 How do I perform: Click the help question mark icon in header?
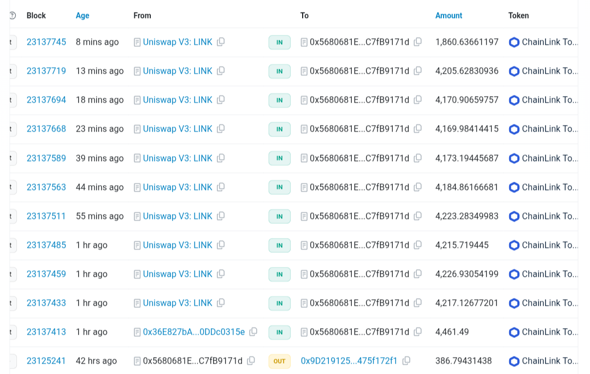click(13, 15)
